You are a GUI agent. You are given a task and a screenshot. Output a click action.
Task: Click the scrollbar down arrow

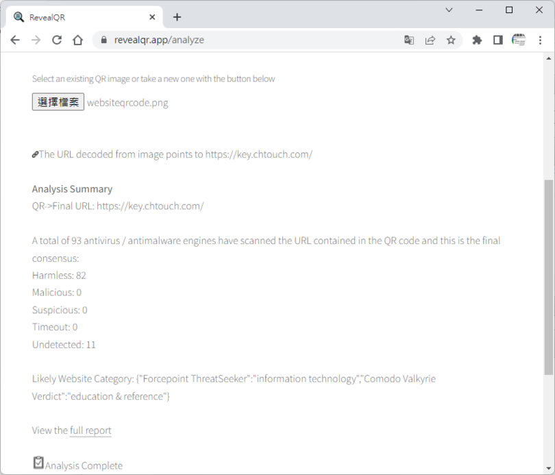tap(549, 469)
